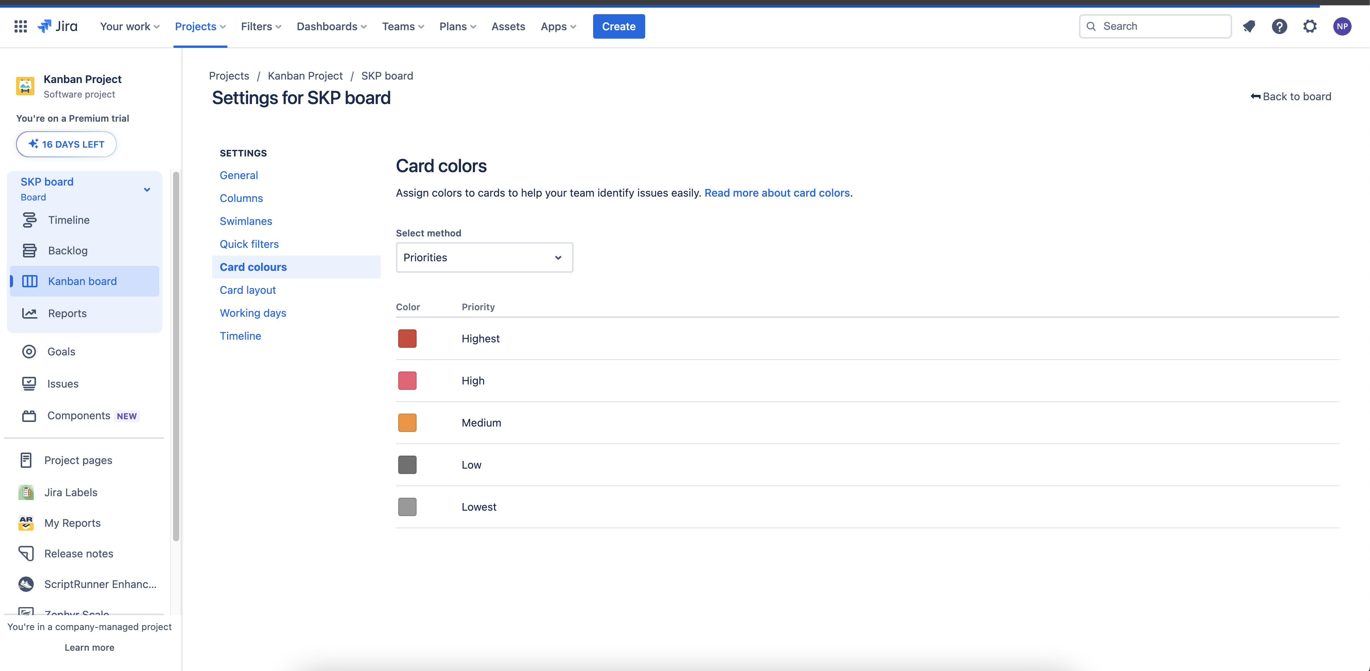Open Read more about card colors link
1370x671 pixels.
777,193
